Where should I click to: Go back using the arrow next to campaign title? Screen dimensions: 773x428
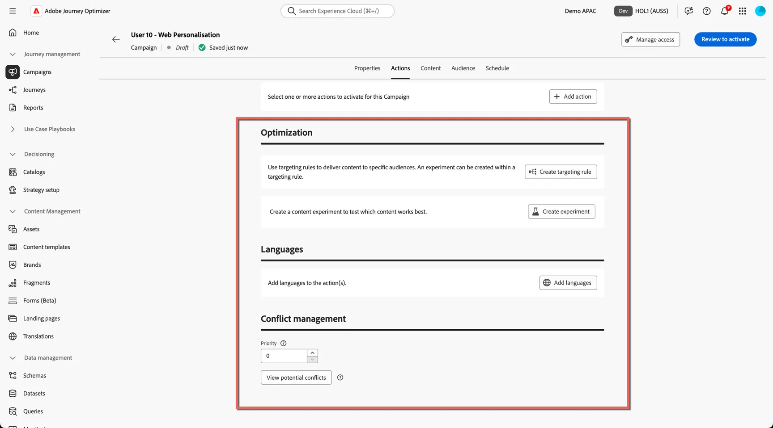pos(116,39)
